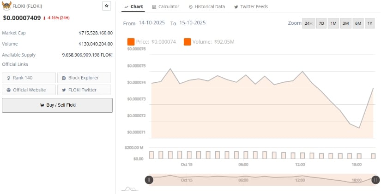Set chart zoom to 7D
381x194 pixels.
pos(321,23)
